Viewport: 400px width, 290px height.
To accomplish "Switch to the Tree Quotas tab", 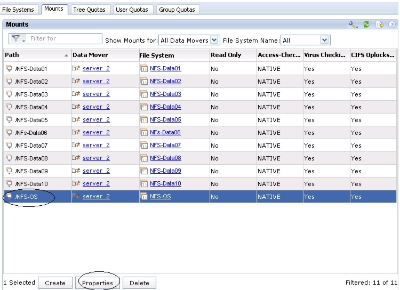I will pos(89,10).
